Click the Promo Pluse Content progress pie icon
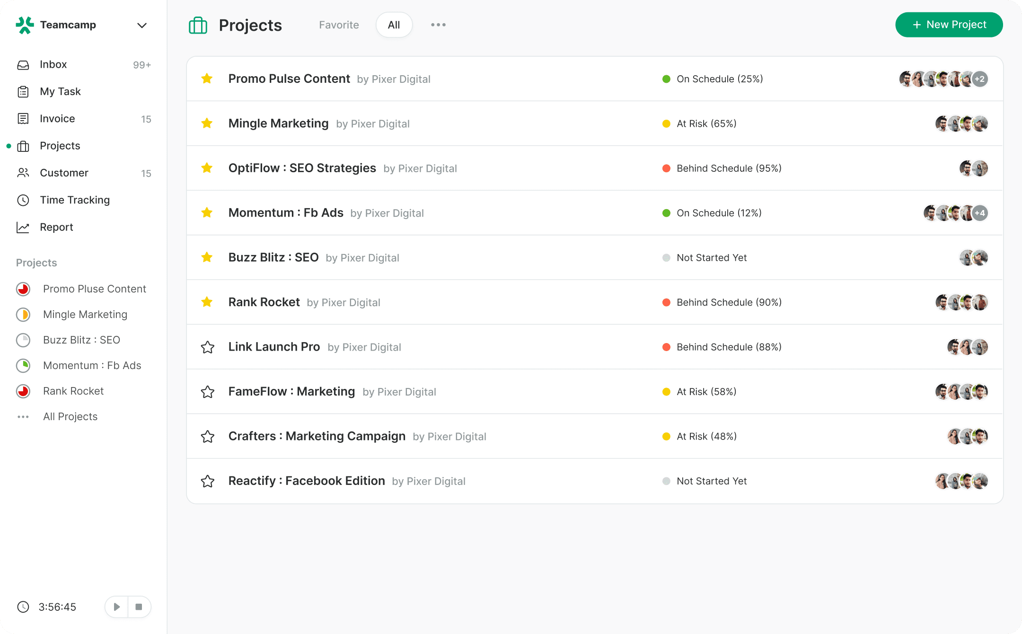This screenshot has width=1022, height=634. (x=23, y=289)
